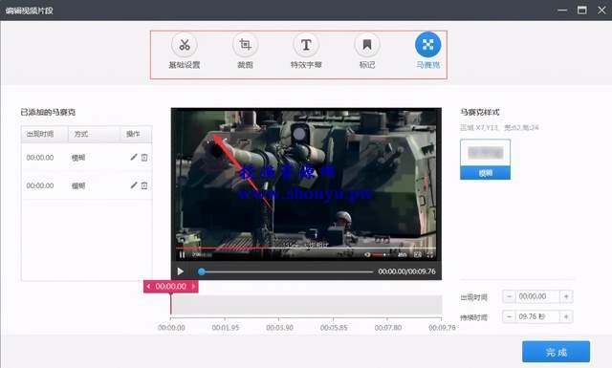Play the video preview
Viewport: 612px width, 368px height.
(x=181, y=271)
